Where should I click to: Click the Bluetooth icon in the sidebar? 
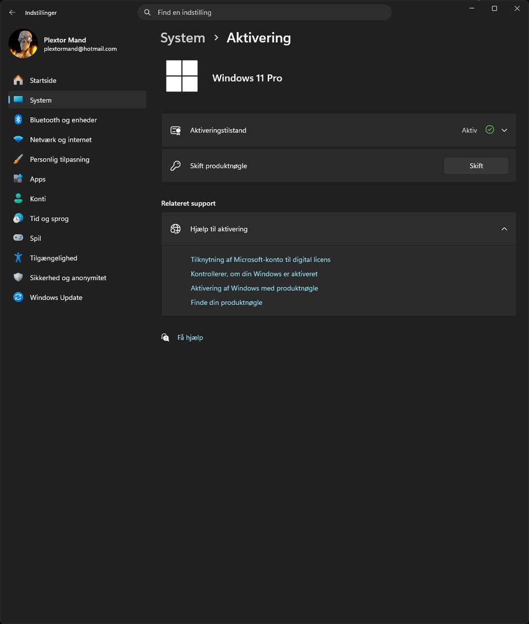coord(18,120)
